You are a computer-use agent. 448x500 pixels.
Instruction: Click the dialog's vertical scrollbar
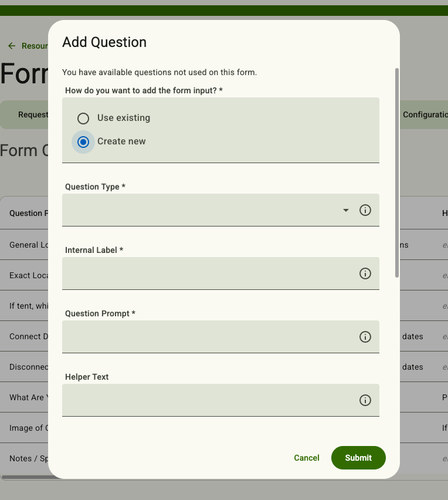coord(397,173)
